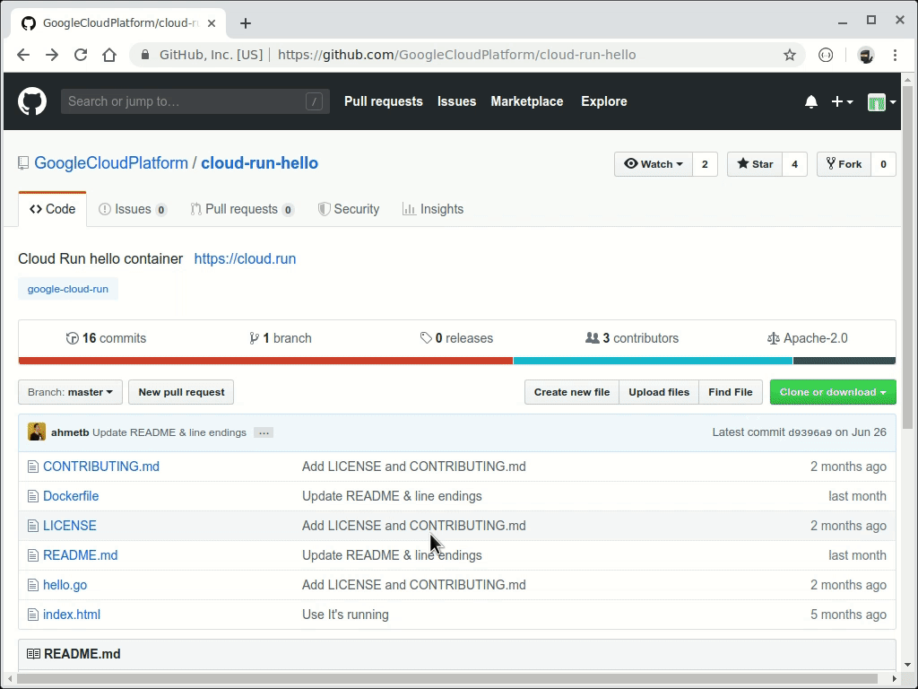Image resolution: width=918 pixels, height=689 pixels.
Task: Visit the https://cloud.run link
Action: [245, 259]
